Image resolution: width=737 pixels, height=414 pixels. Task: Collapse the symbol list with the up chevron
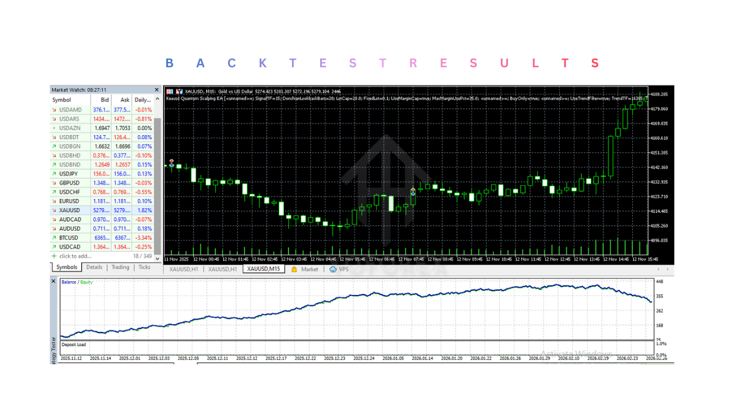[157, 99]
